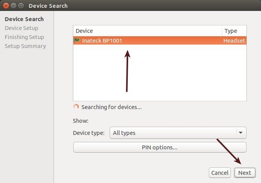
Task: Open PIN options dialog
Action: click(x=159, y=147)
